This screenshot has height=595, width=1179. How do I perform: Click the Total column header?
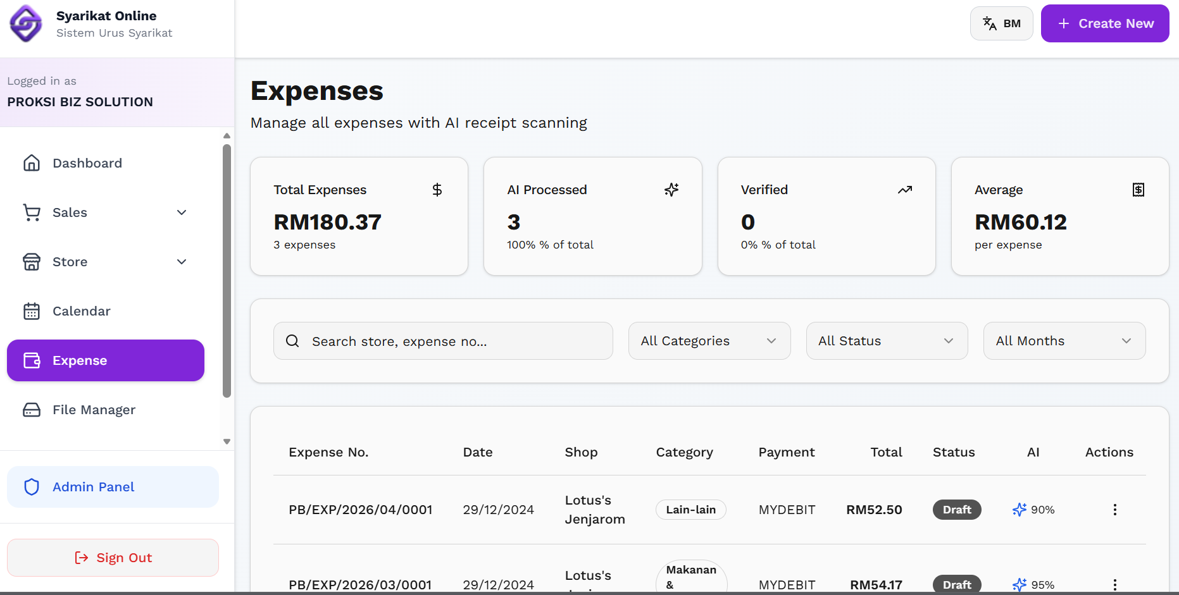(x=887, y=452)
